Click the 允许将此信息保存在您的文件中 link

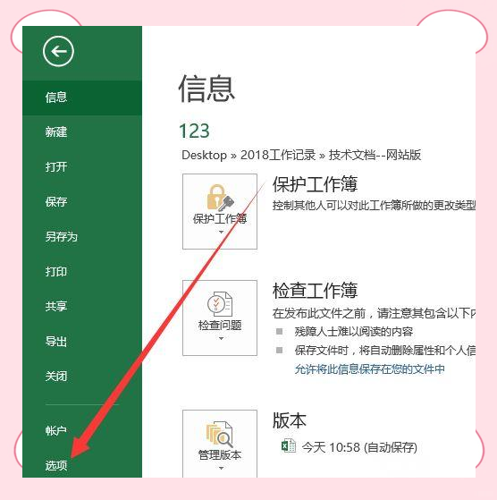369,369
